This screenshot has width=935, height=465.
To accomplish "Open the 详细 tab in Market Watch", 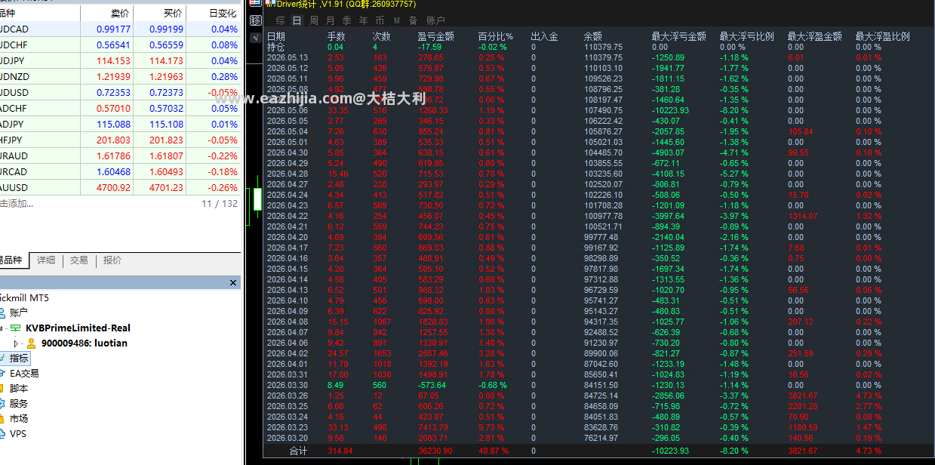I will [46, 260].
